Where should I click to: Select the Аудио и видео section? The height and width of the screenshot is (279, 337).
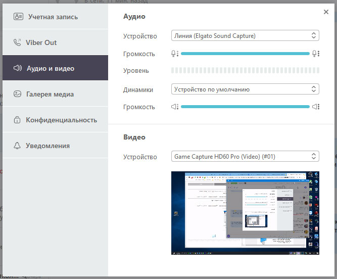(x=55, y=68)
